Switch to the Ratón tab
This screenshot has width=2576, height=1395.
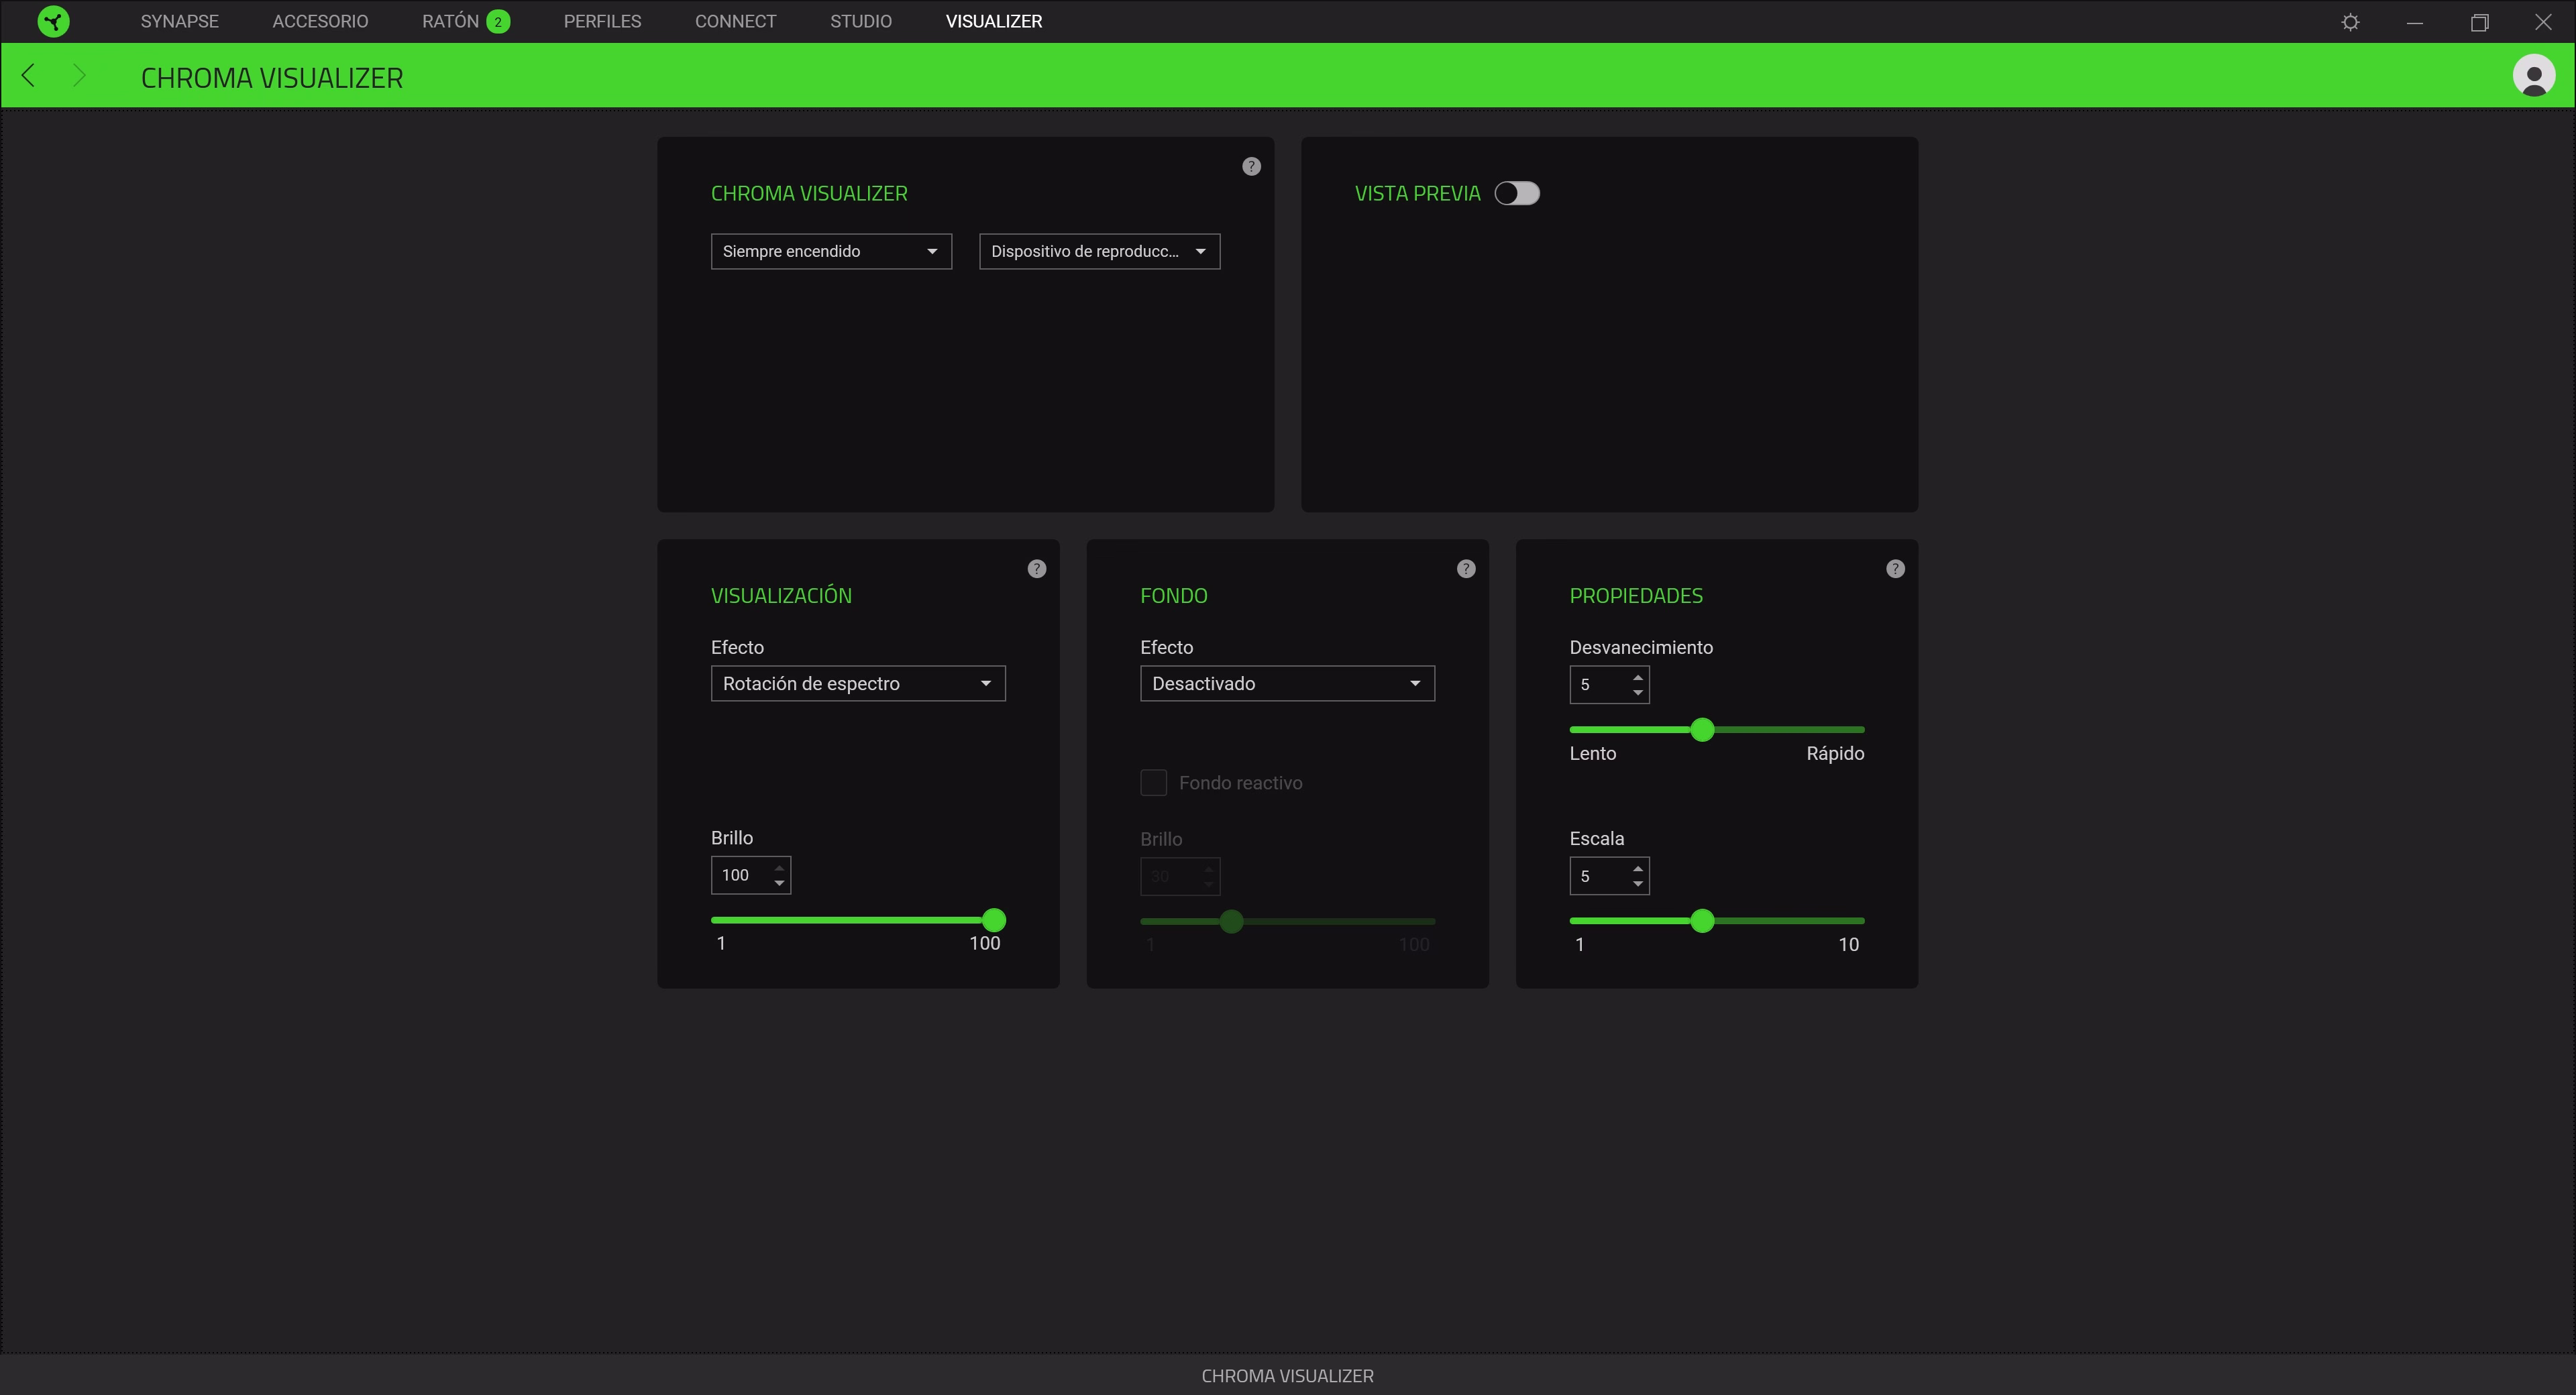pos(450,22)
